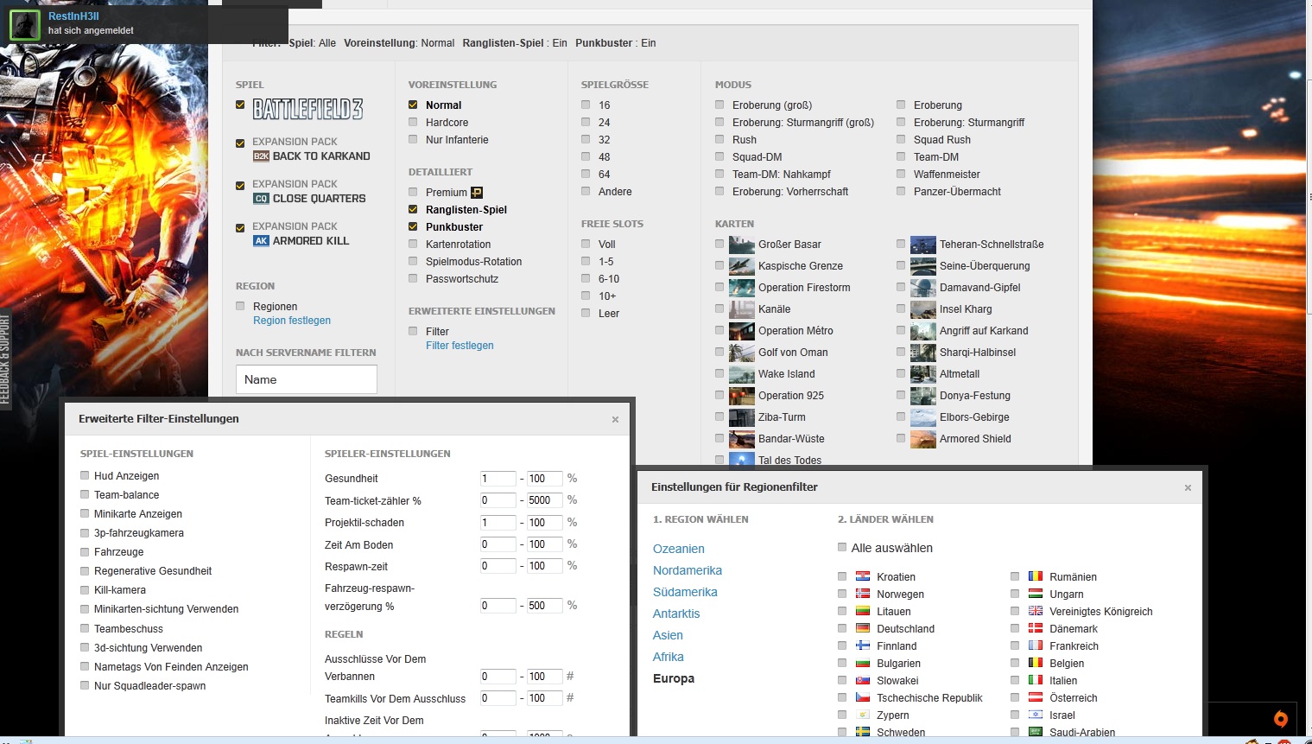Click the Kanäle map thumbnail
The height and width of the screenshot is (744, 1312).
click(x=742, y=309)
